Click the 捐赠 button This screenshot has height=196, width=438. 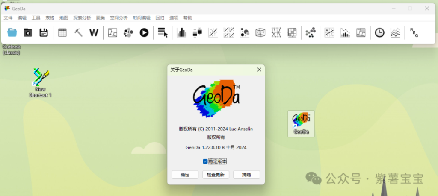246,175
